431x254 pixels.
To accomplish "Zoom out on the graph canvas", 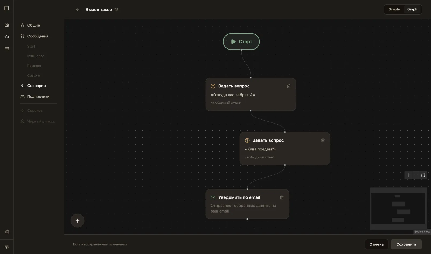I will click(x=416, y=175).
